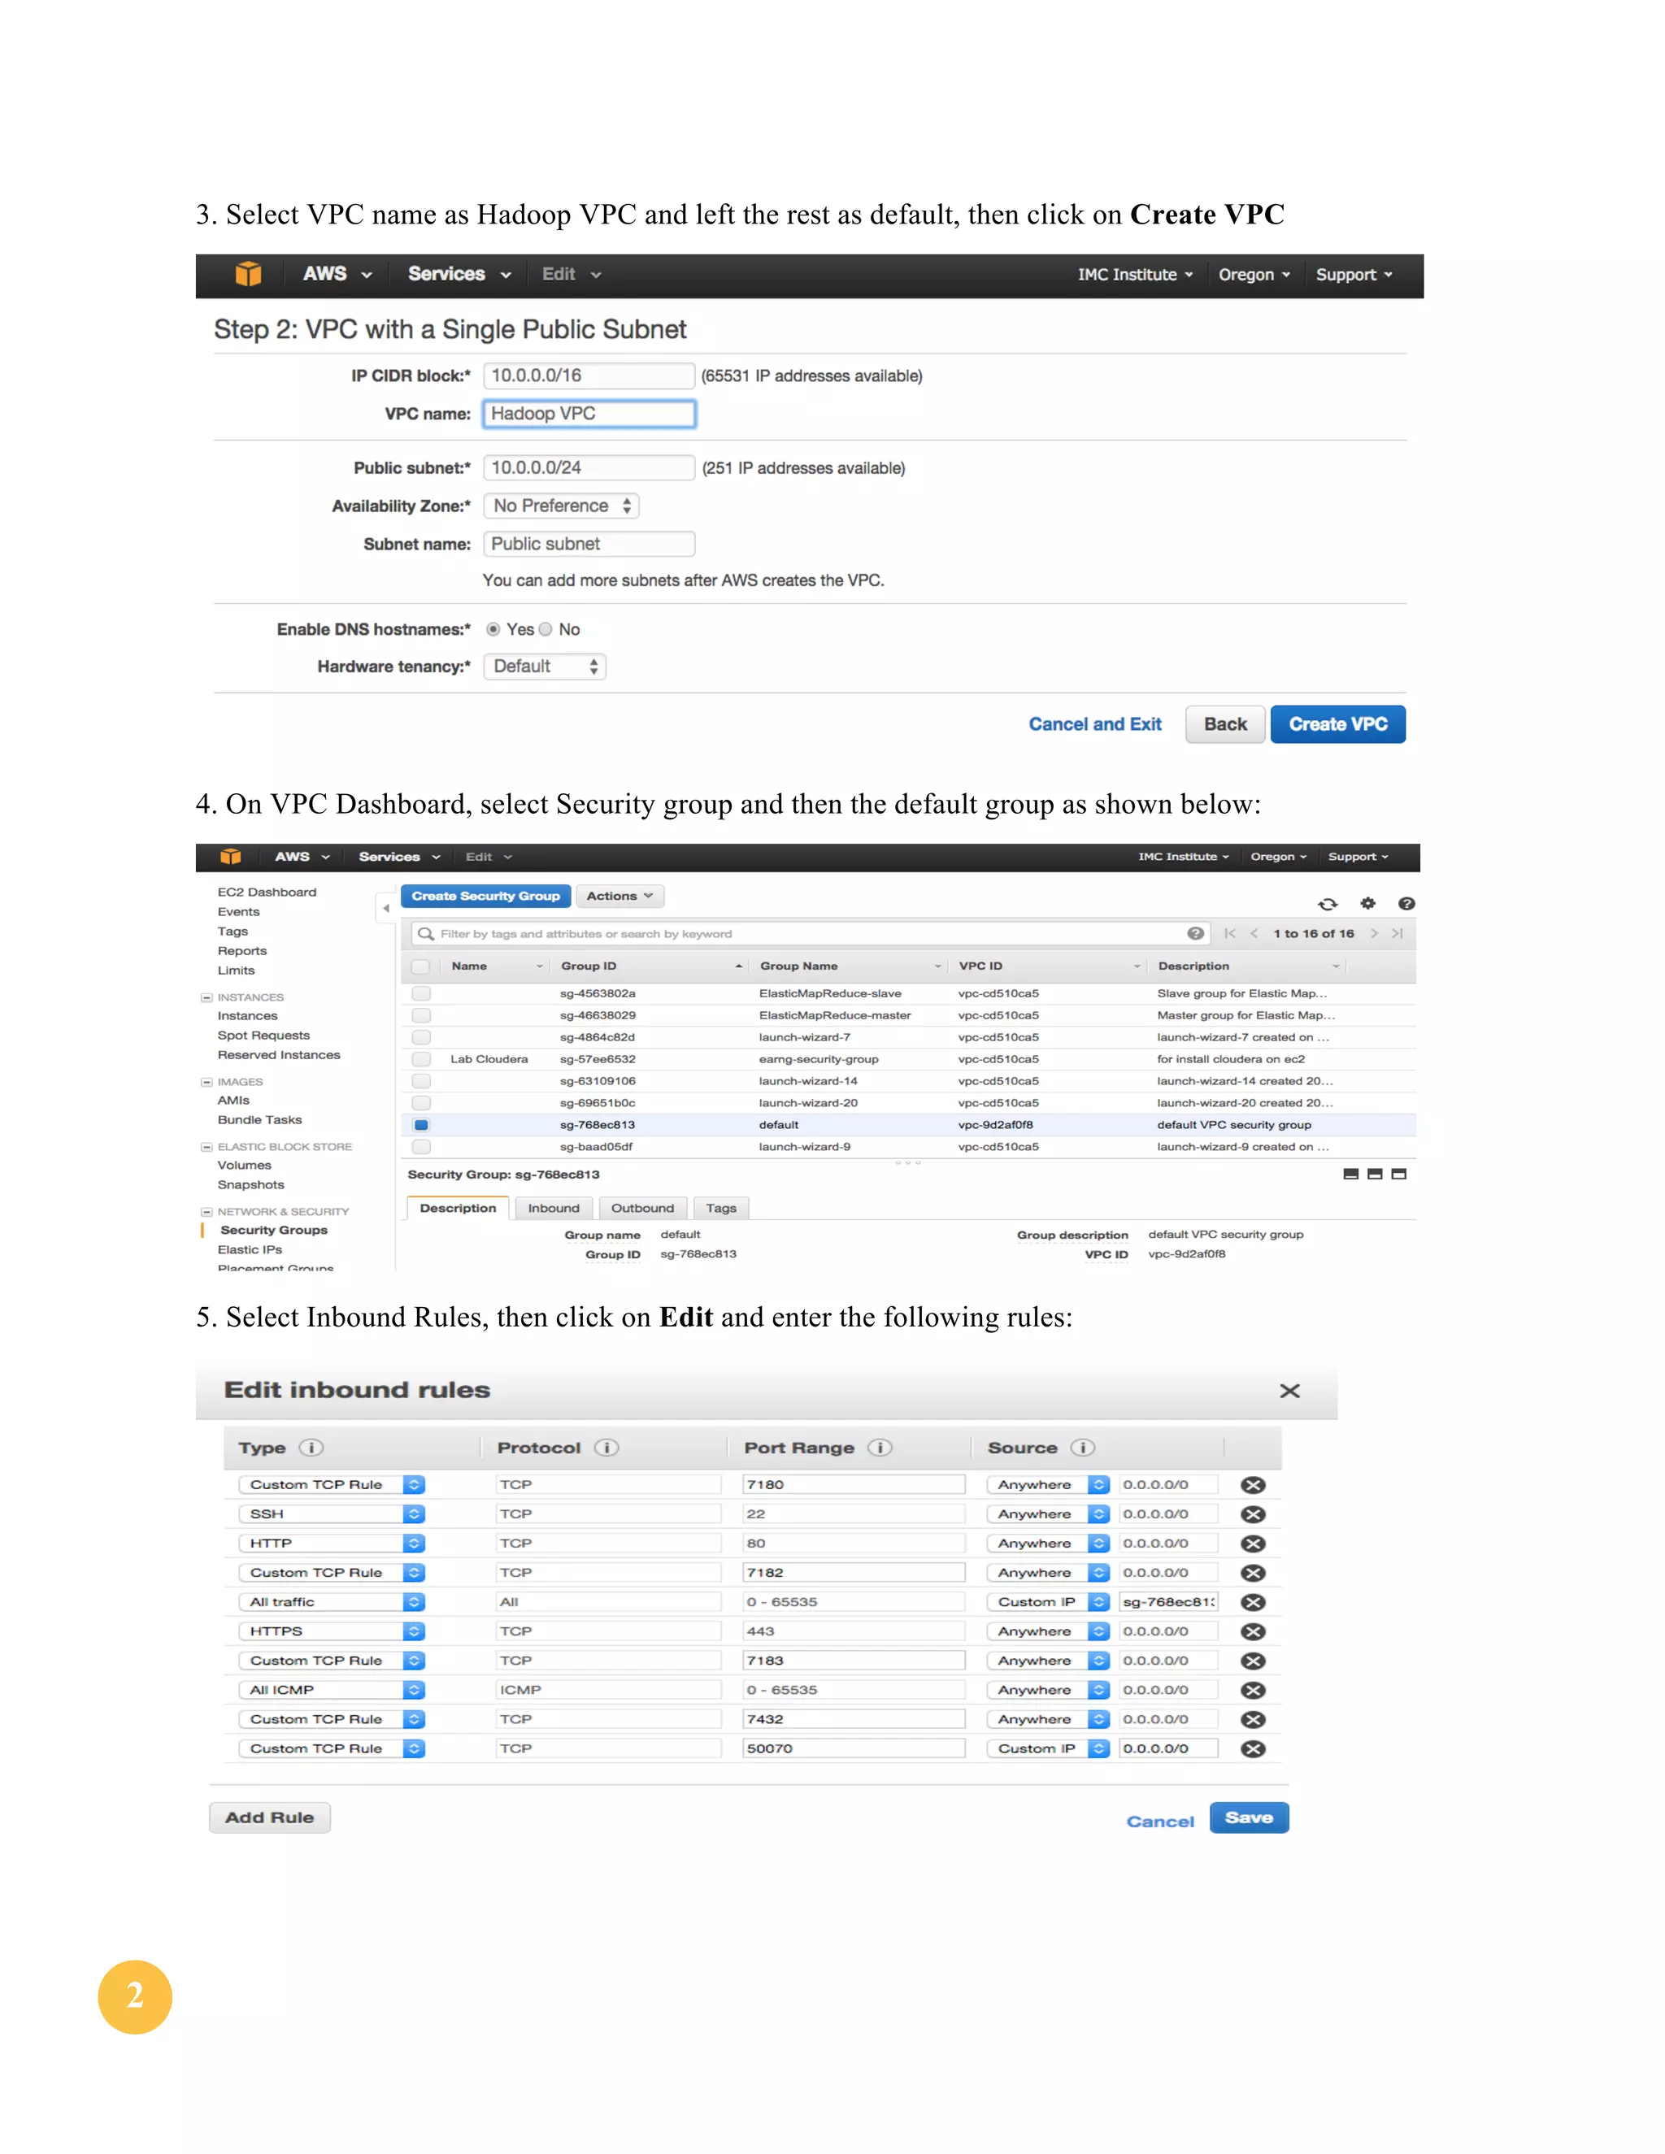1665x2154 pixels.
Task: Select No for Enable DNS hostnames
Action: point(546,629)
